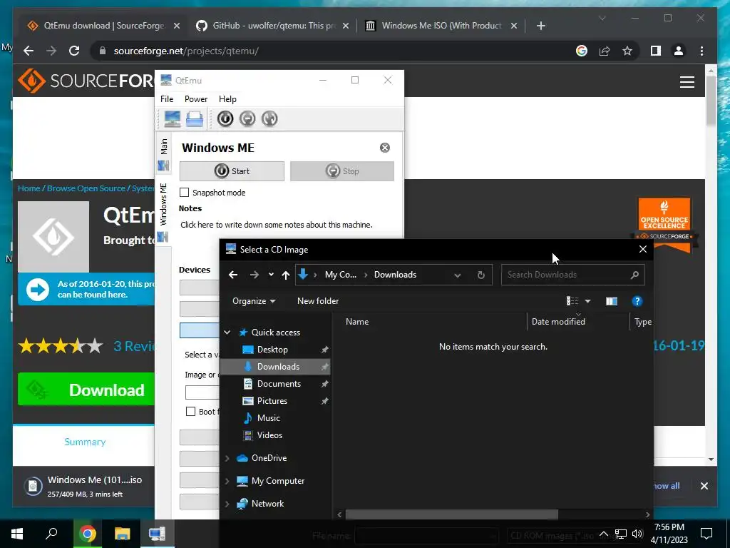Share this page from the address bar

(x=605, y=51)
